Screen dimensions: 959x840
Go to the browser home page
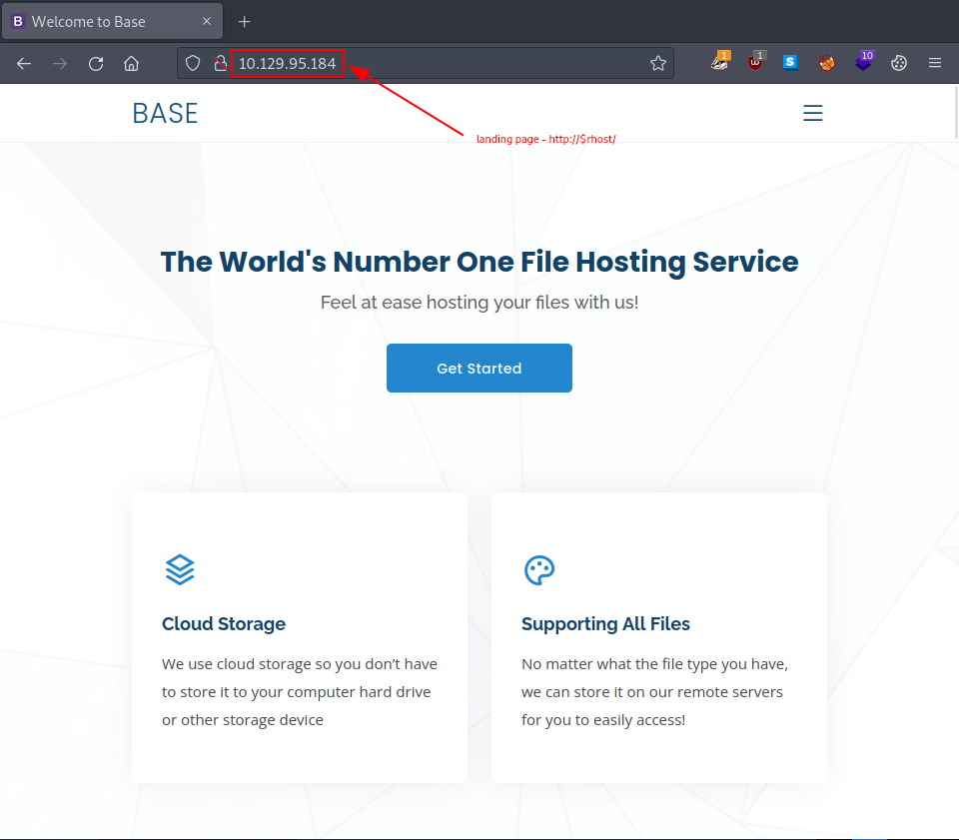pyautogui.click(x=131, y=62)
